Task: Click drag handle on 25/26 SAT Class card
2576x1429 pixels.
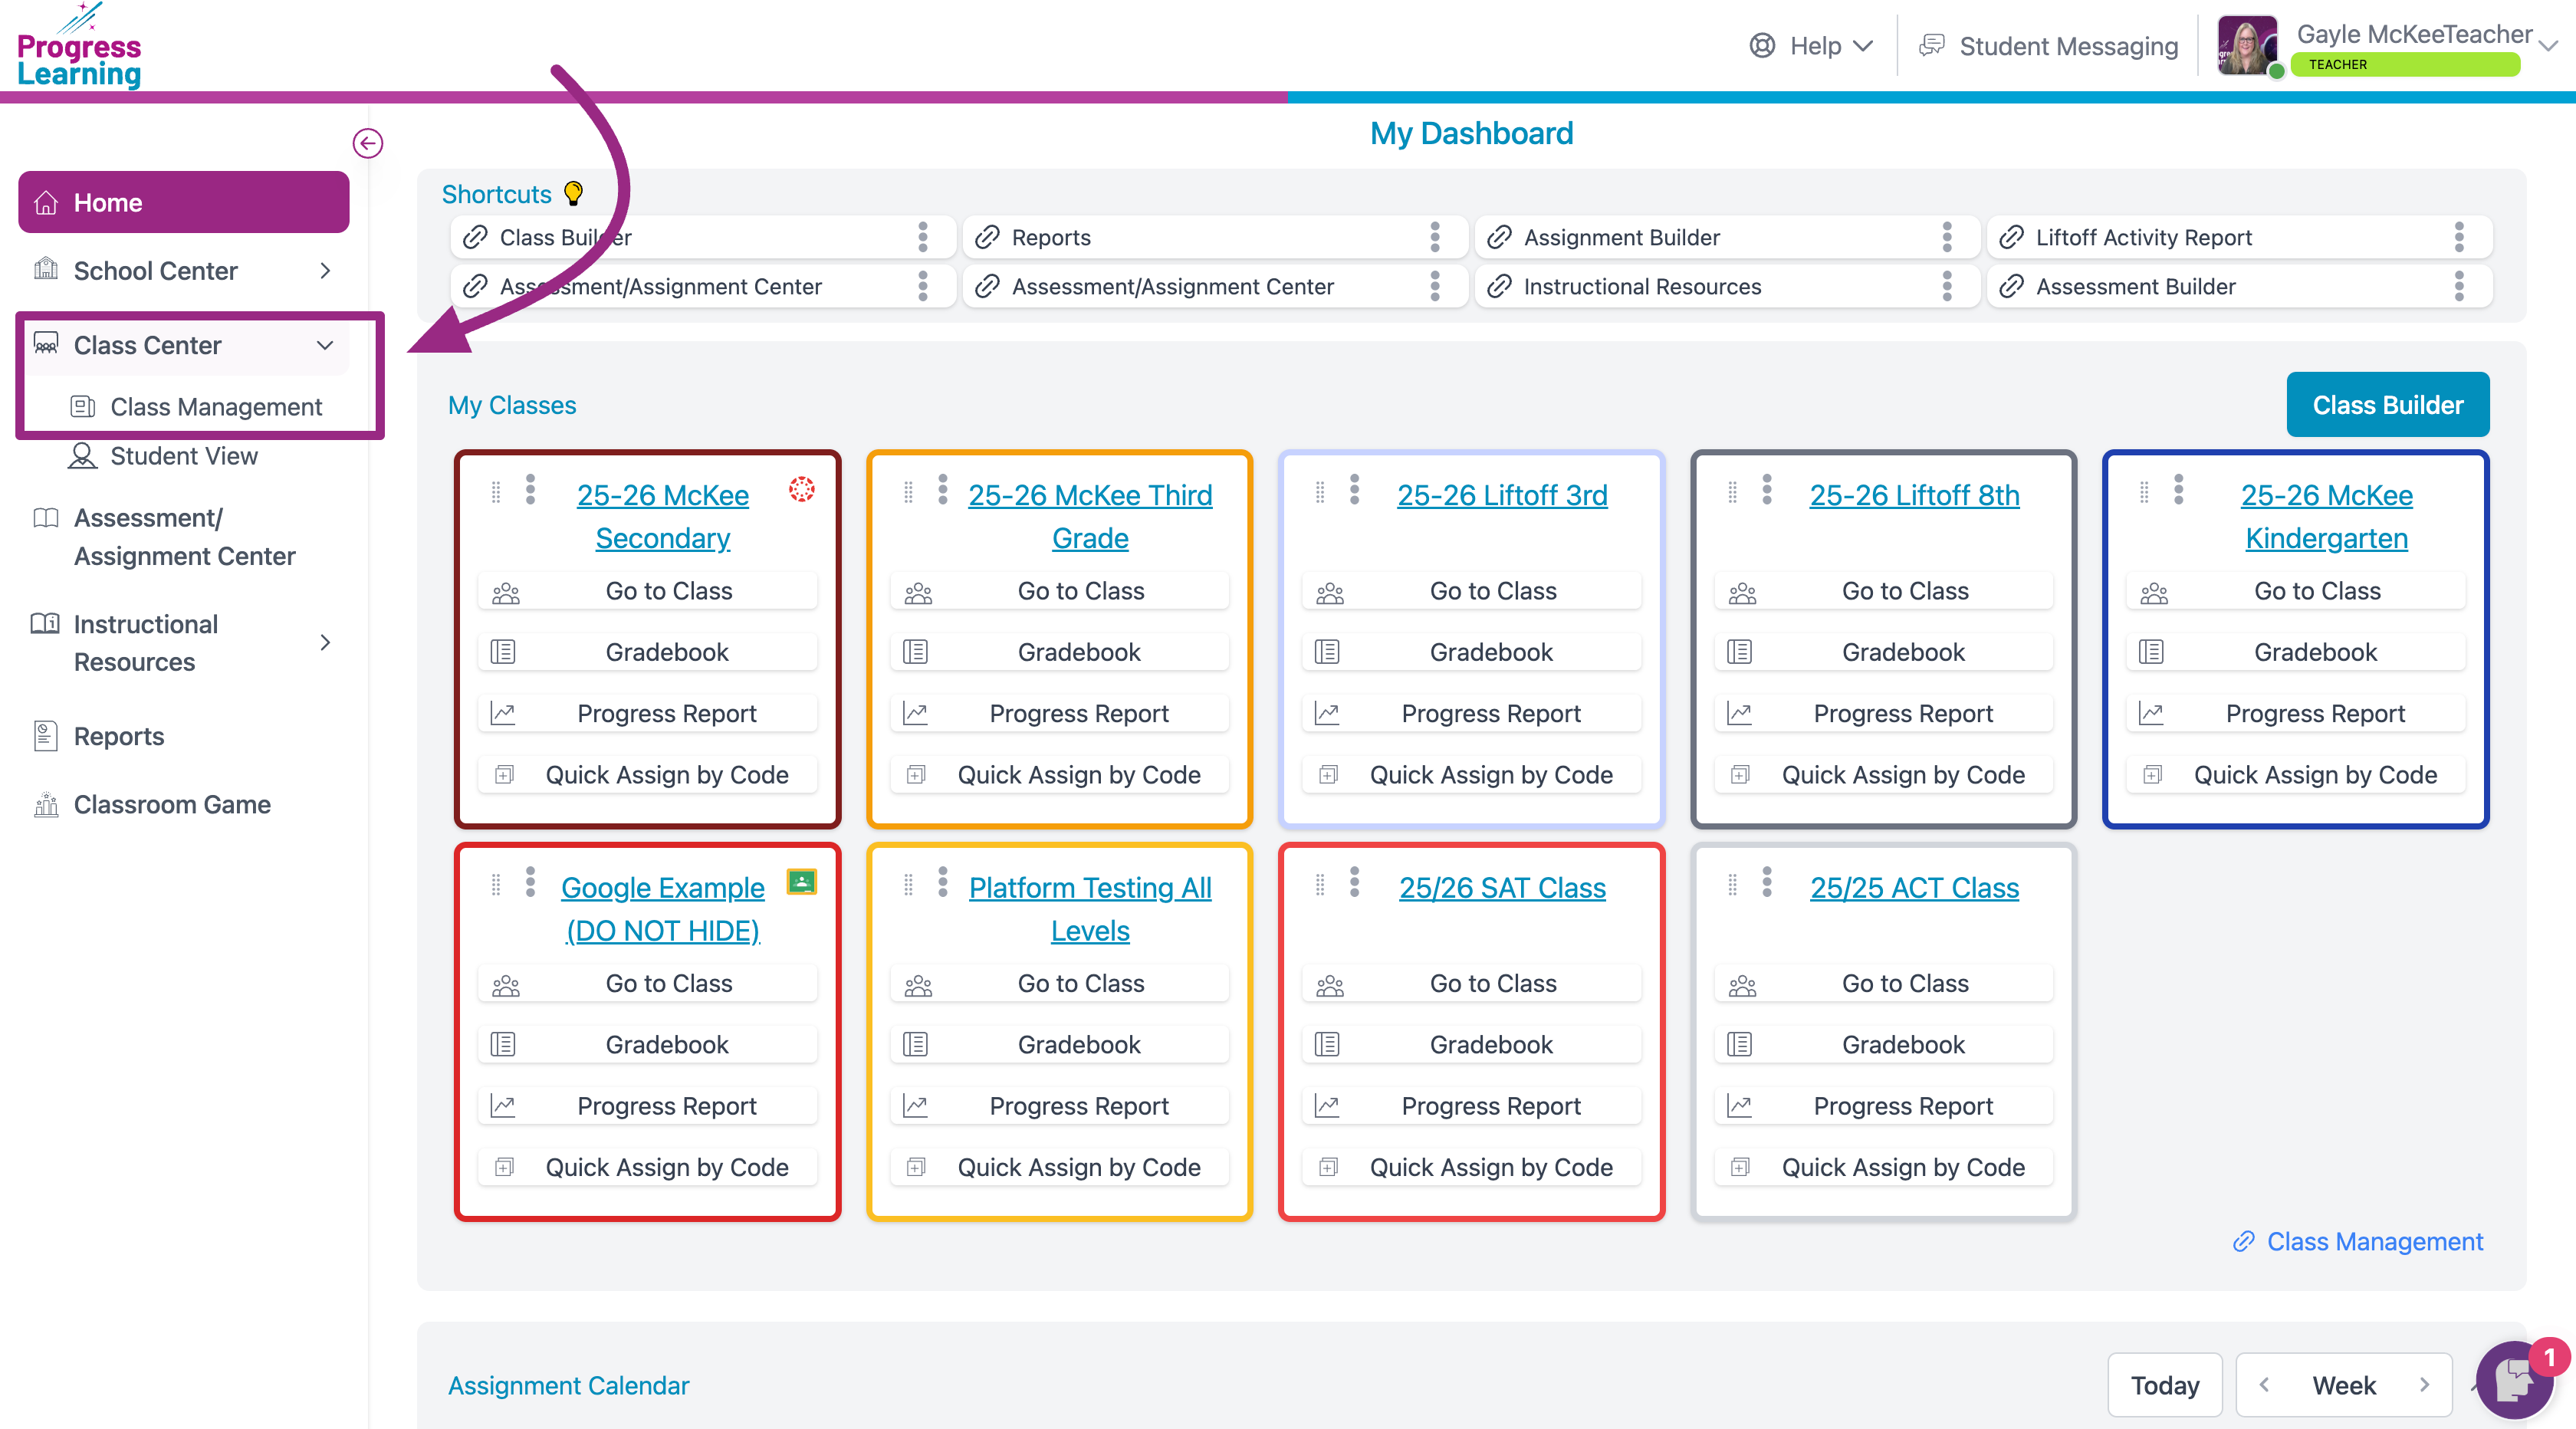Action: click(x=1320, y=884)
